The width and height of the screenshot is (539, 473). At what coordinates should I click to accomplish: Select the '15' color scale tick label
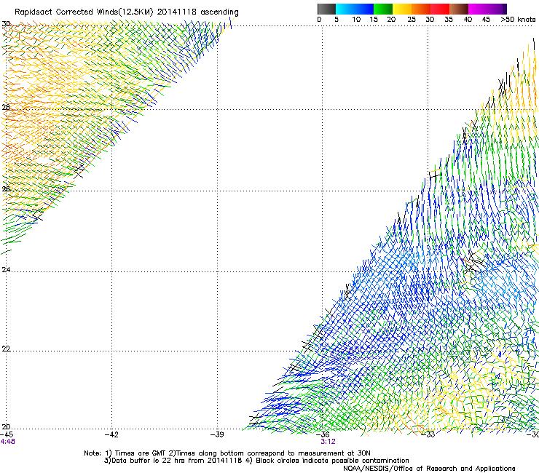tap(374, 20)
